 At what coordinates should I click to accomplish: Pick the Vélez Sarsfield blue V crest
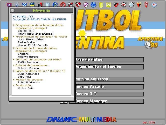[25, 5]
